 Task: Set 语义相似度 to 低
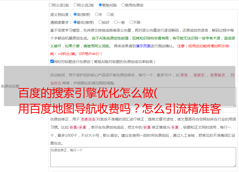pyautogui.click(x=108, y=14)
